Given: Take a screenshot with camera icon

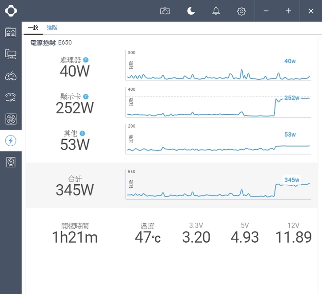Looking at the screenshot, I should tap(165, 11).
